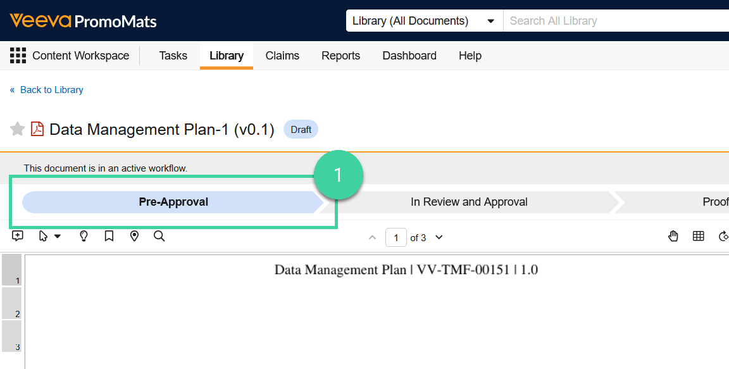Select the In Review and Approval stage
This screenshot has width=729, height=369.
[x=468, y=201]
